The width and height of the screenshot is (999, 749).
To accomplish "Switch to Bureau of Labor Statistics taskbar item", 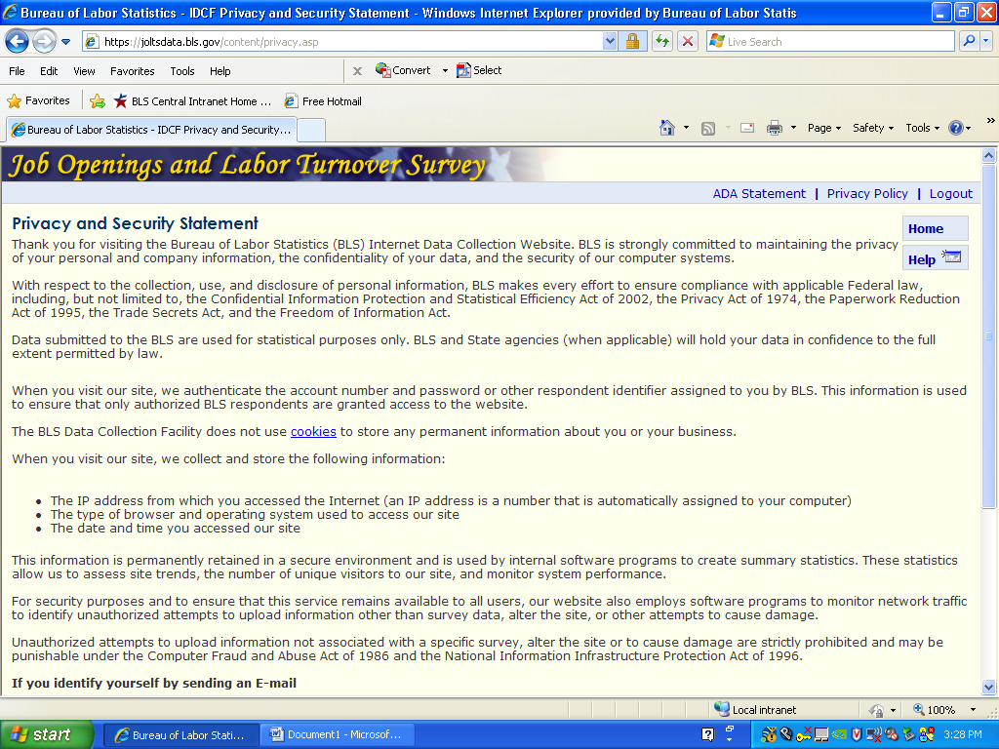I will pos(180,735).
